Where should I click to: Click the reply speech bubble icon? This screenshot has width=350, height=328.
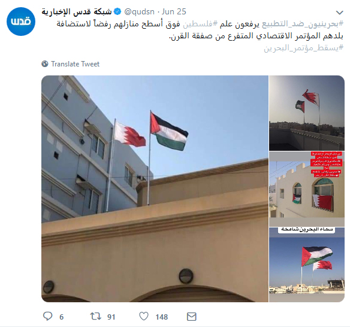[x=47, y=316]
